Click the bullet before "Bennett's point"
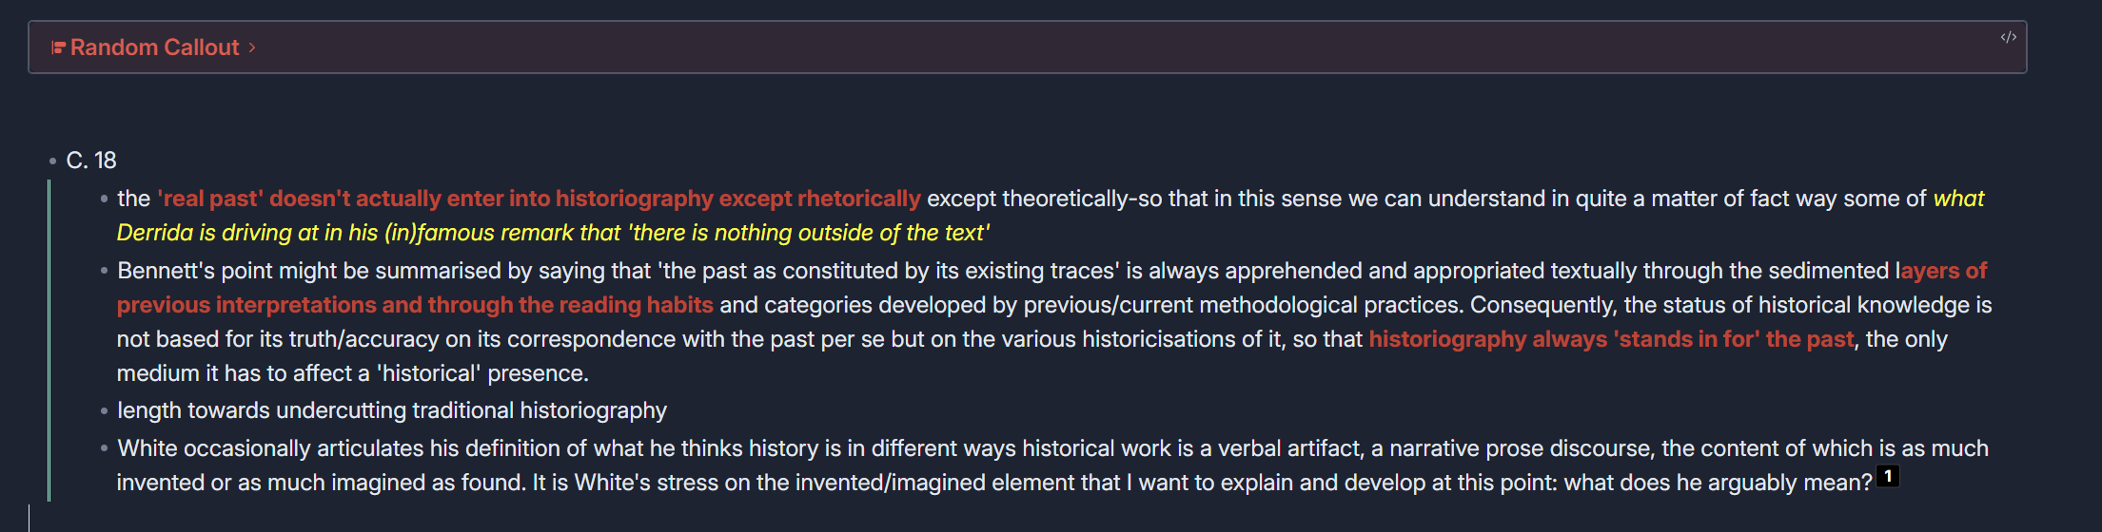The width and height of the screenshot is (2102, 532). [x=104, y=272]
